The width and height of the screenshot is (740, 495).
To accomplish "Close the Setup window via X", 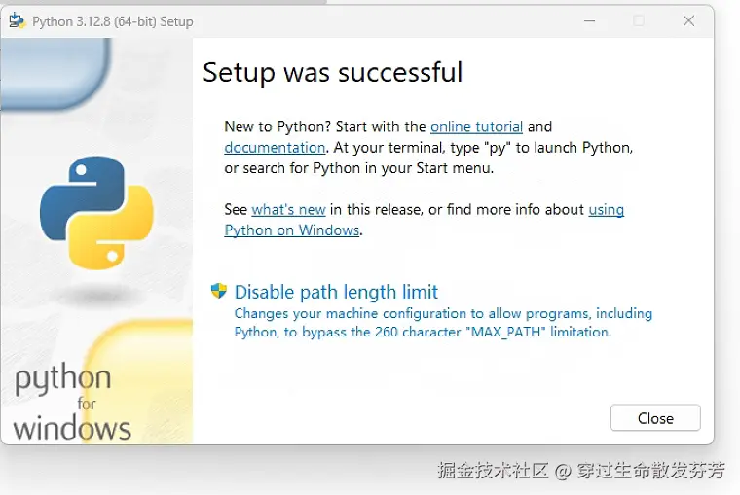I will point(688,20).
